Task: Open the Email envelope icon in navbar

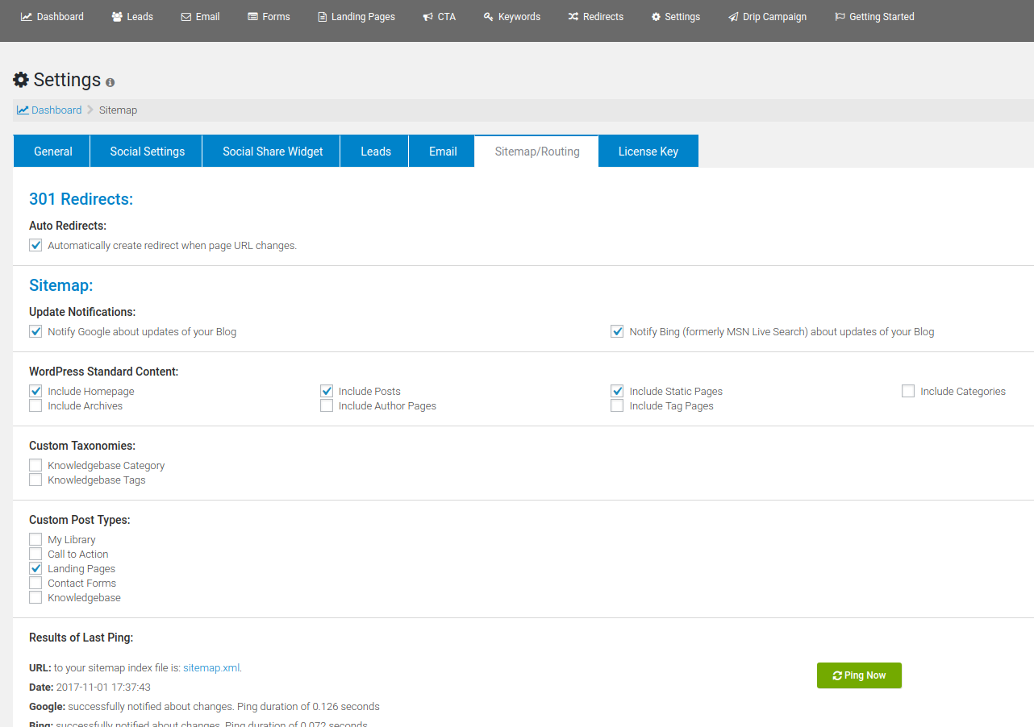Action: [x=186, y=17]
